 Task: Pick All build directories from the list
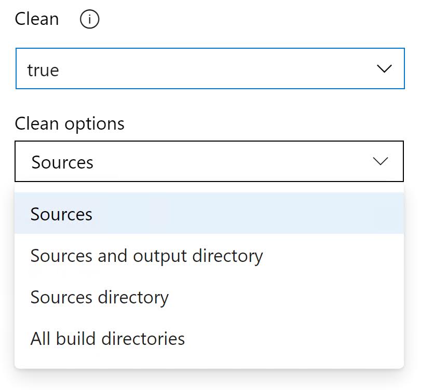pyautogui.click(x=107, y=339)
